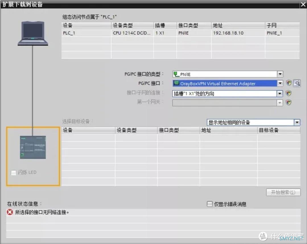Click shield icon next to OrayBoxVPN adapter
Image resolution: width=307 pixels, height=244 pixels.
(x=289, y=83)
